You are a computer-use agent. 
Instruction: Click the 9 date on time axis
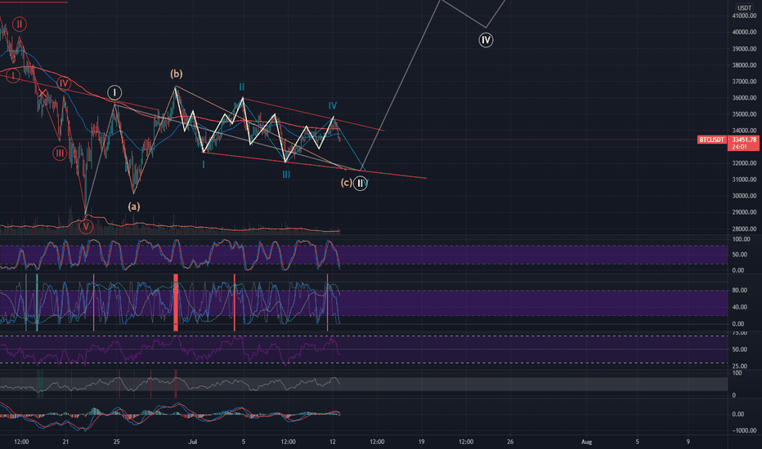[688, 442]
